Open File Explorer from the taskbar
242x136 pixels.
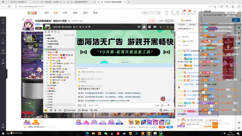93,134
